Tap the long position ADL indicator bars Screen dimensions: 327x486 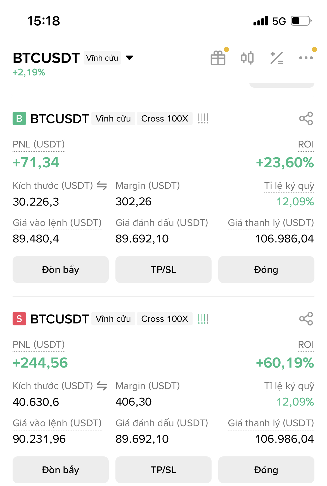coord(203,118)
